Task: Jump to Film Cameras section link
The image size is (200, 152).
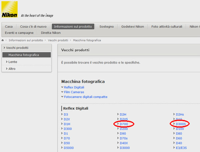Action: (74, 92)
